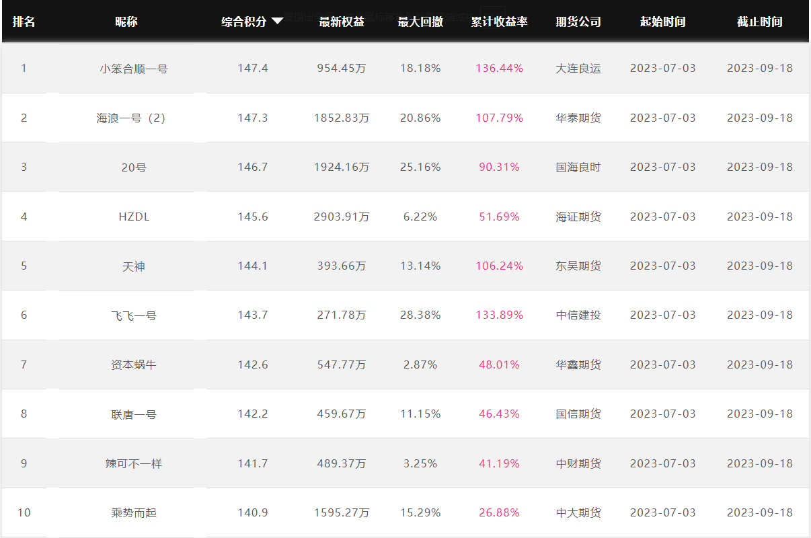Click the 期货公司 column header
811x538 pixels.
[578, 22]
